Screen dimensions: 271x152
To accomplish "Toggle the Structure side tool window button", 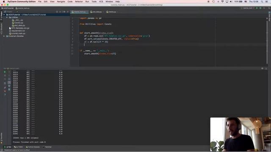I will [x=1, y=29].
